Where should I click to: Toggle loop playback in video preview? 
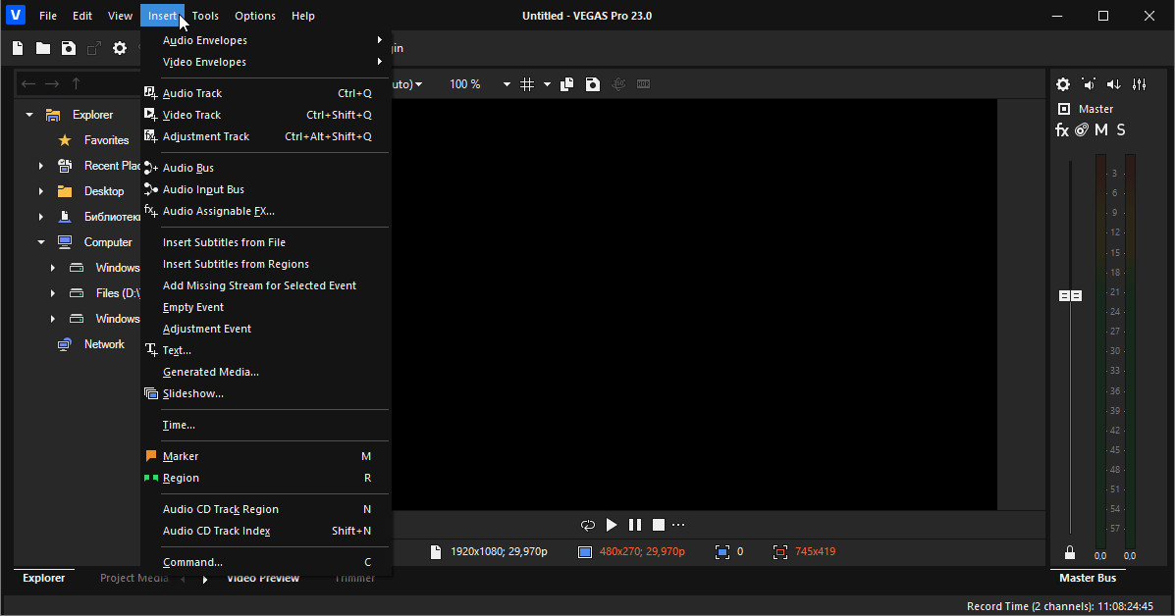[x=588, y=525]
